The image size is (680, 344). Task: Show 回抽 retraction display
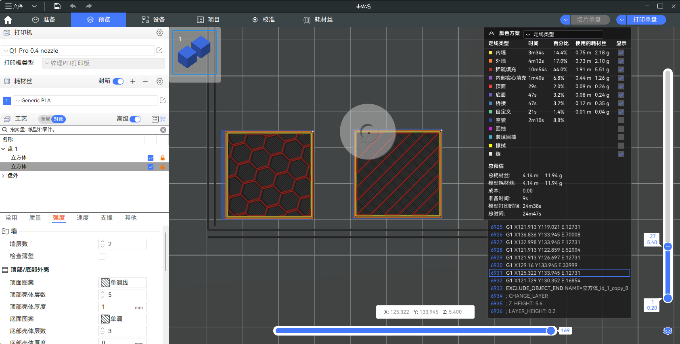point(621,129)
